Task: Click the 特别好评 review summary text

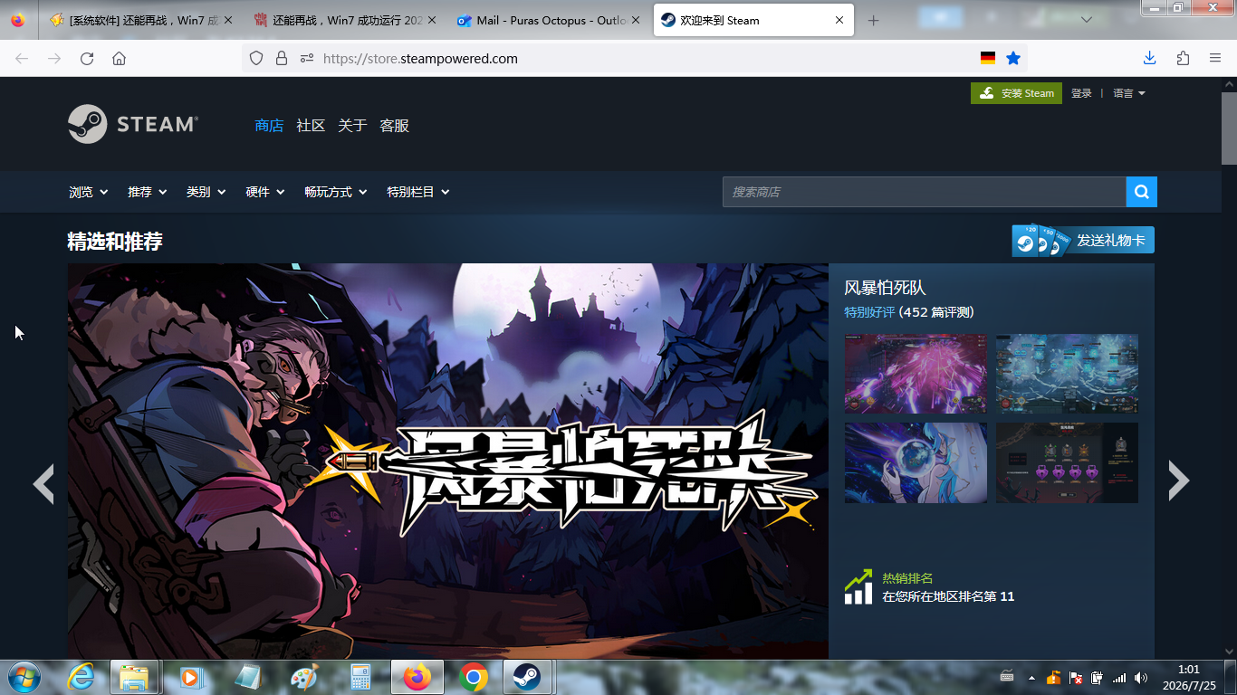Action: point(869,312)
